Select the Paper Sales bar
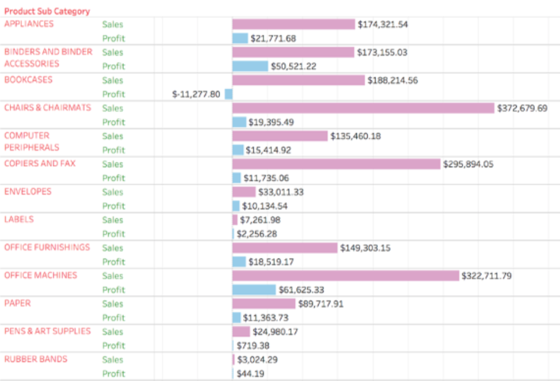Screen dimensions: 560x381 click(x=263, y=304)
